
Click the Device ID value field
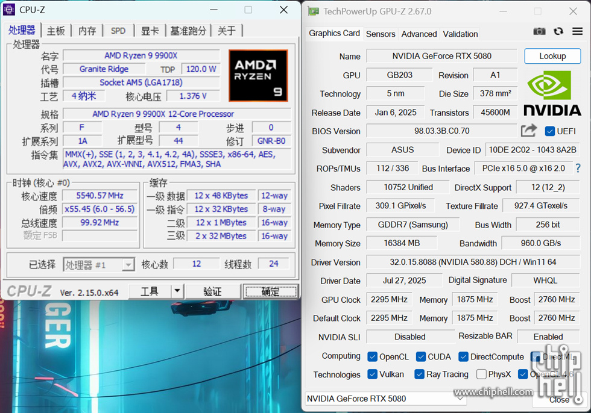[533, 150]
